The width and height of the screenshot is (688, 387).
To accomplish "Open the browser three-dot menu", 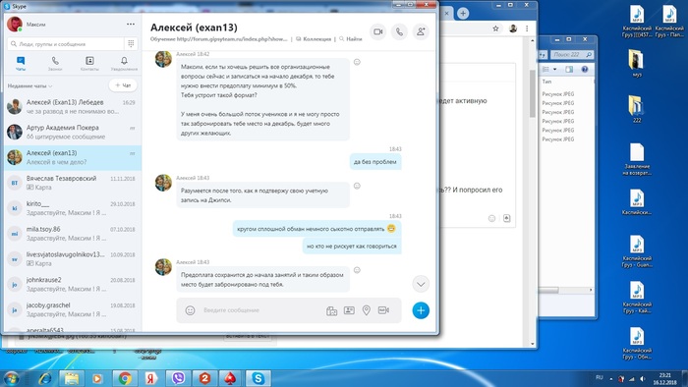I will tap(527, 28).
